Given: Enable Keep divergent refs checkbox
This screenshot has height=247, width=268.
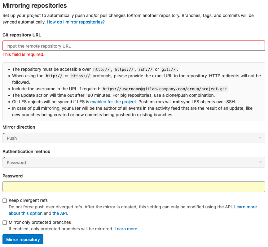Looking at the screenshot, I should (x=5, y=201).
